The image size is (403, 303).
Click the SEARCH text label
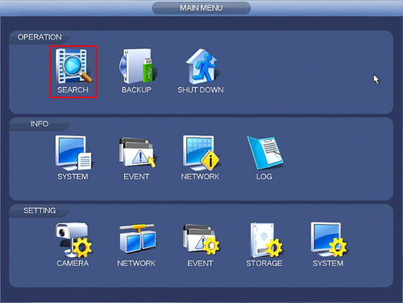73,89
